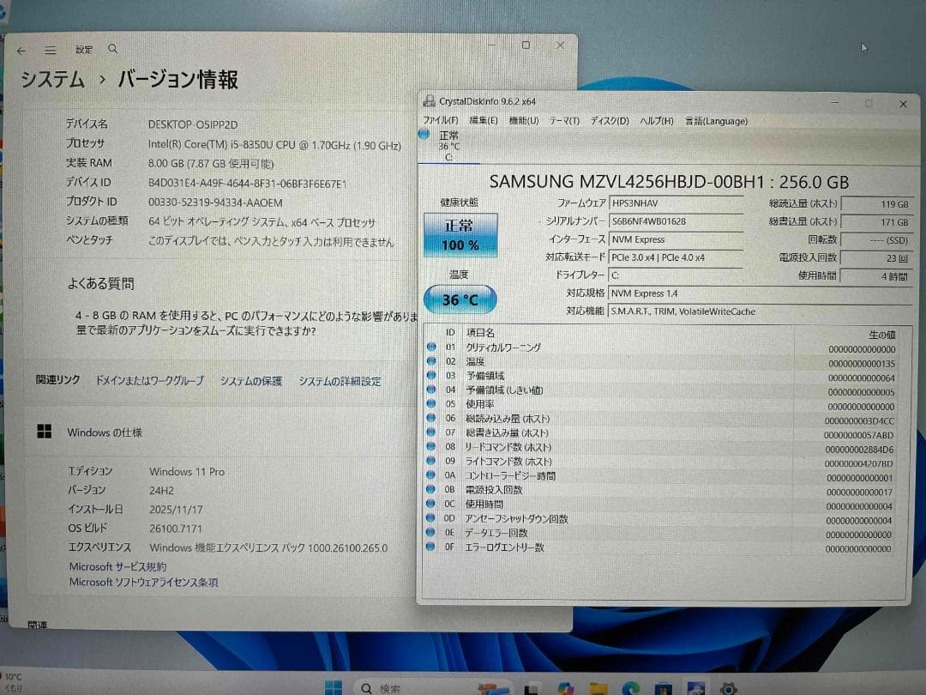Screen dimensions: 926x695
Task: Open Microsoft ソフトウェアライセンス条項 link
Action: click(143, 582)
